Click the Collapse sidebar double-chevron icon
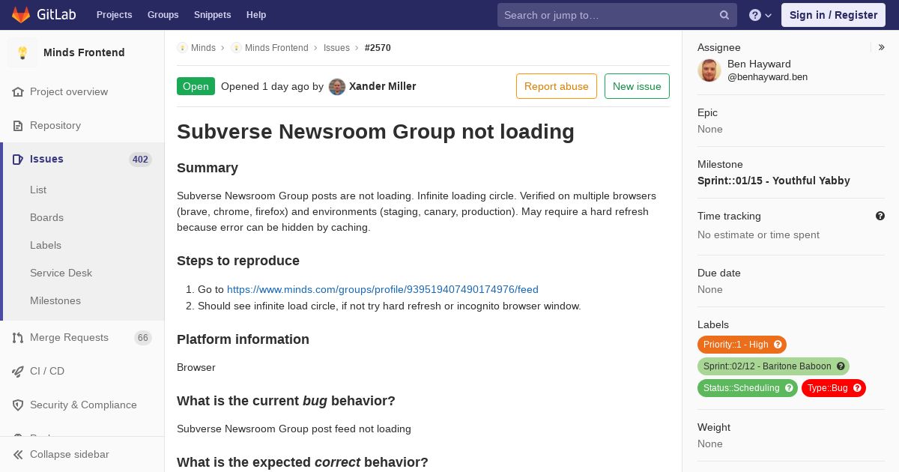The height and width of the screenshot is (472, 899). [18, 454]
